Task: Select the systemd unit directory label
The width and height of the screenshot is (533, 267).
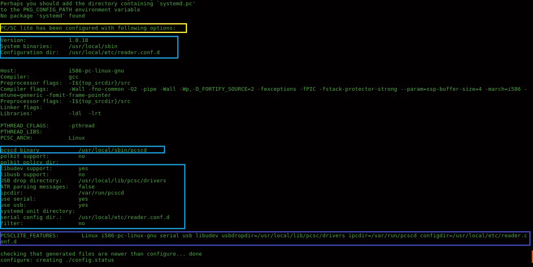Action: [x=38, y=211]
